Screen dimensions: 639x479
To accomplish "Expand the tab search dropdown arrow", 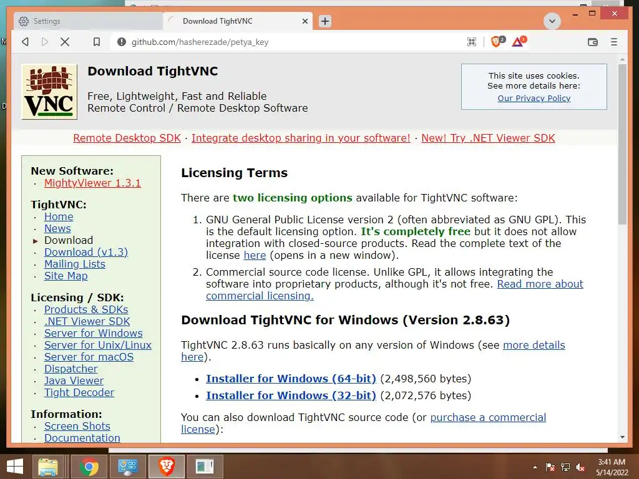I will [x=552, y=21].
